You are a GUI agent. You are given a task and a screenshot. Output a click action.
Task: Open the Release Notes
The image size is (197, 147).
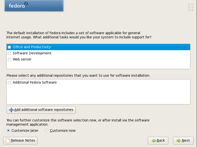[x=20, y=141]
